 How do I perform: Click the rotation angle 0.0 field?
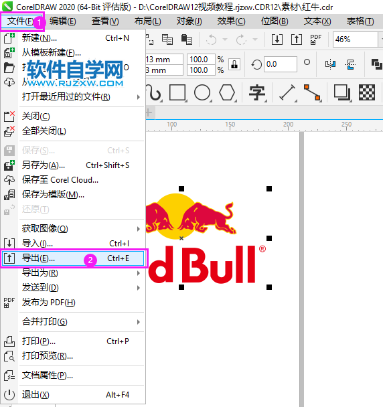coord(281,64)
